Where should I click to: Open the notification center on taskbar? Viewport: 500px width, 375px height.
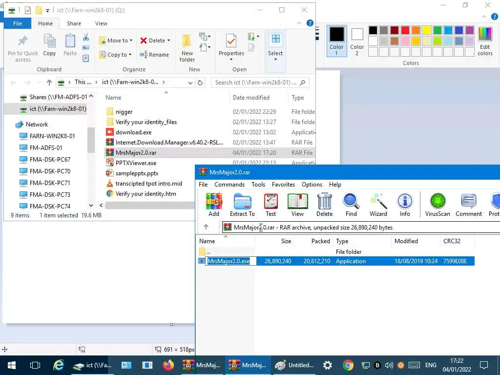[484, 365]
